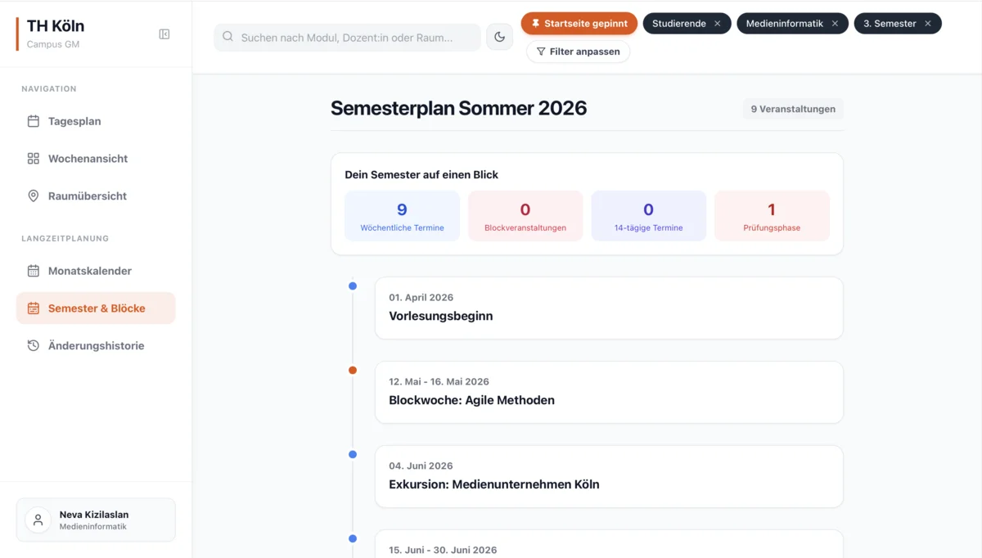Open the Exkursion: Medienunternehmen Köln entry
The image size is (982, 558).
pos(608,476)
